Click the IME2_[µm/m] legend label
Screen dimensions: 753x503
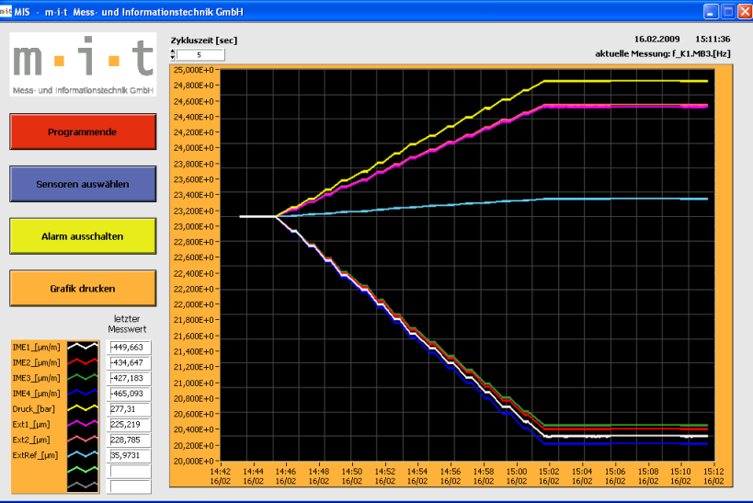tap(37, 362)
